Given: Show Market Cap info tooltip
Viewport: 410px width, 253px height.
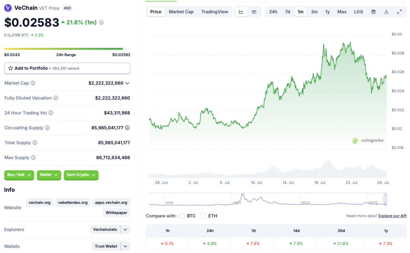Looking at the screenshot, I should click(x=33, y=83).
